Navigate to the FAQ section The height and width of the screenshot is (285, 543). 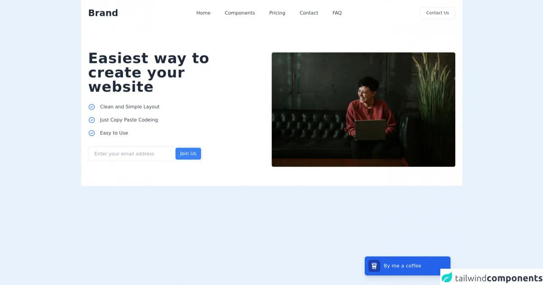click(x=337, y=13)
